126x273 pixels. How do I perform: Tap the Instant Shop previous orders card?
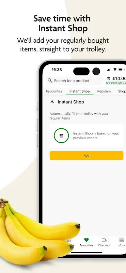[x=86, y=135]
